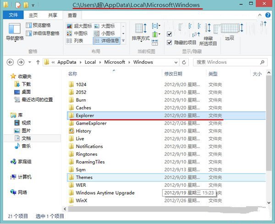Open Help with the question mark icon
The width and height of the screenshot is (275, 224).
tap(268, 15)
